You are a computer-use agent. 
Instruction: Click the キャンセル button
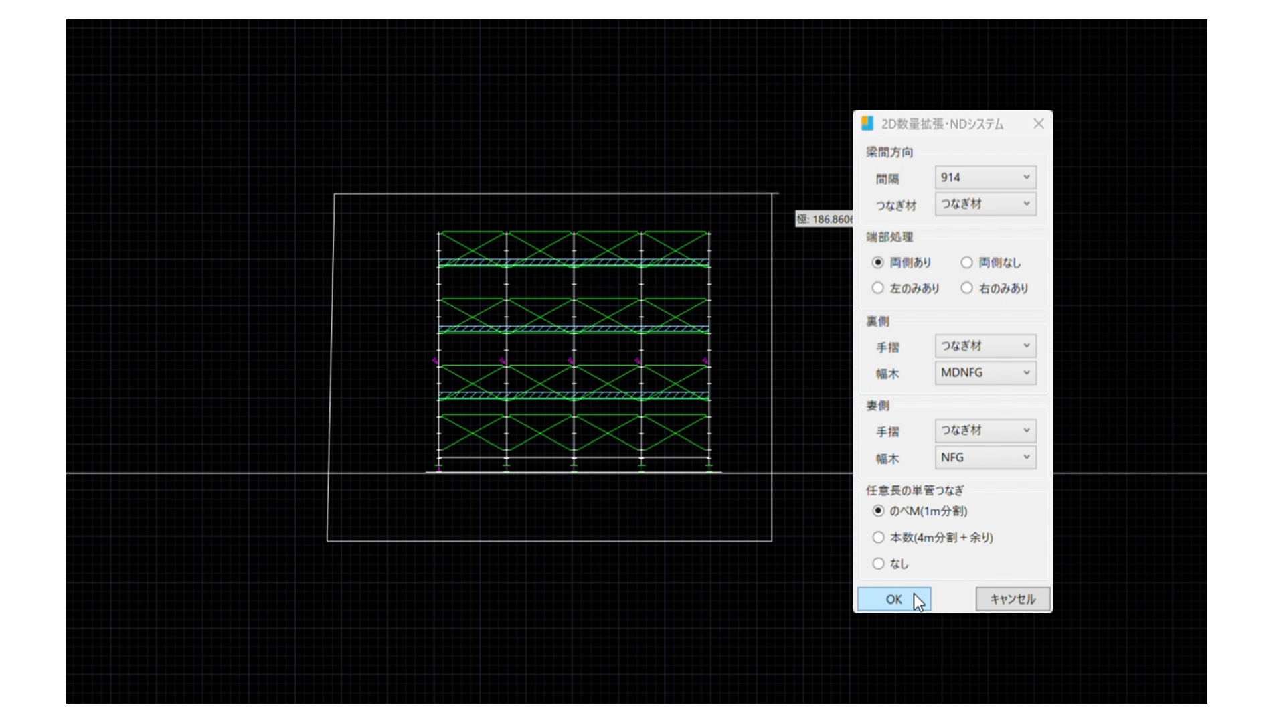[x=1012, y=599]
